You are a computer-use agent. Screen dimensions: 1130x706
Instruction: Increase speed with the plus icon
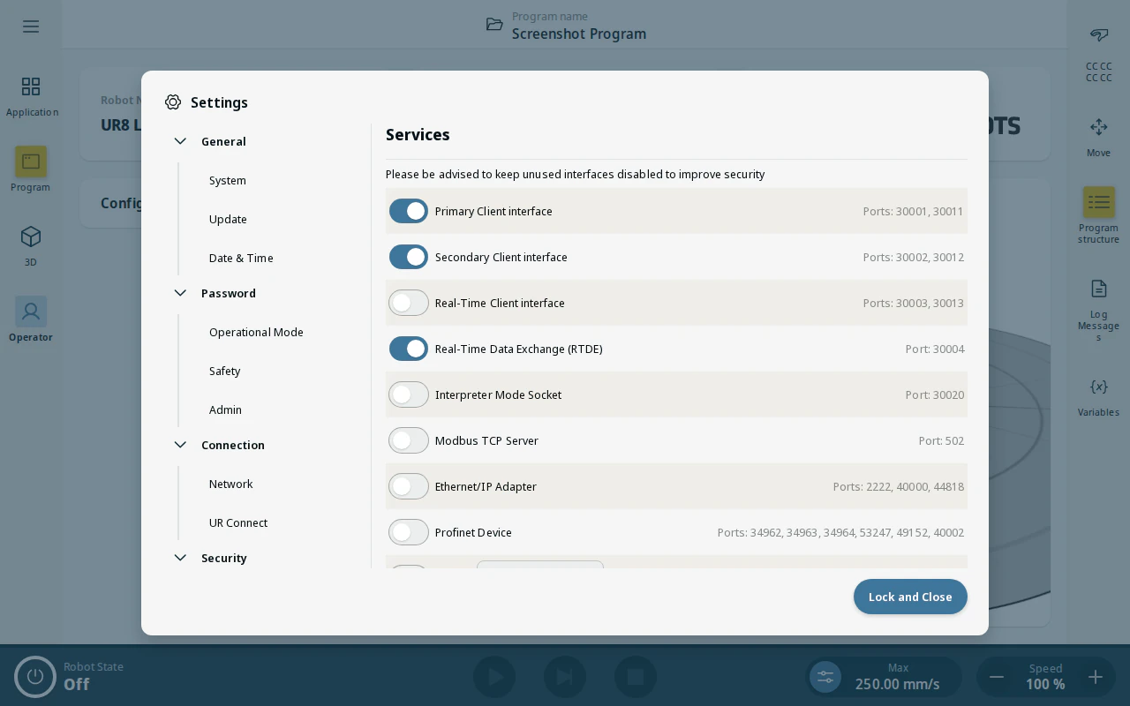(1096, 677)
